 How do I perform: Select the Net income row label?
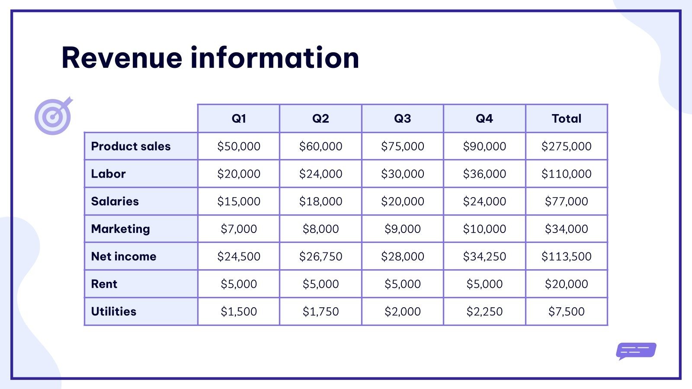coord(124,256)
